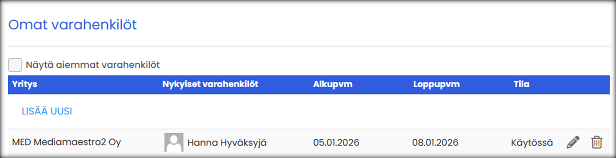Click the end date 08.01.2026

click(435, 142)
